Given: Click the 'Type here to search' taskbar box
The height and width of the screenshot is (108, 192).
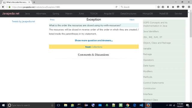Looking at the screenshot, I should click(31, 105).
